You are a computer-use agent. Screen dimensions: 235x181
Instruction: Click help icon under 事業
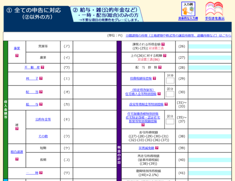pyautogui.click(x=17, y=56)
